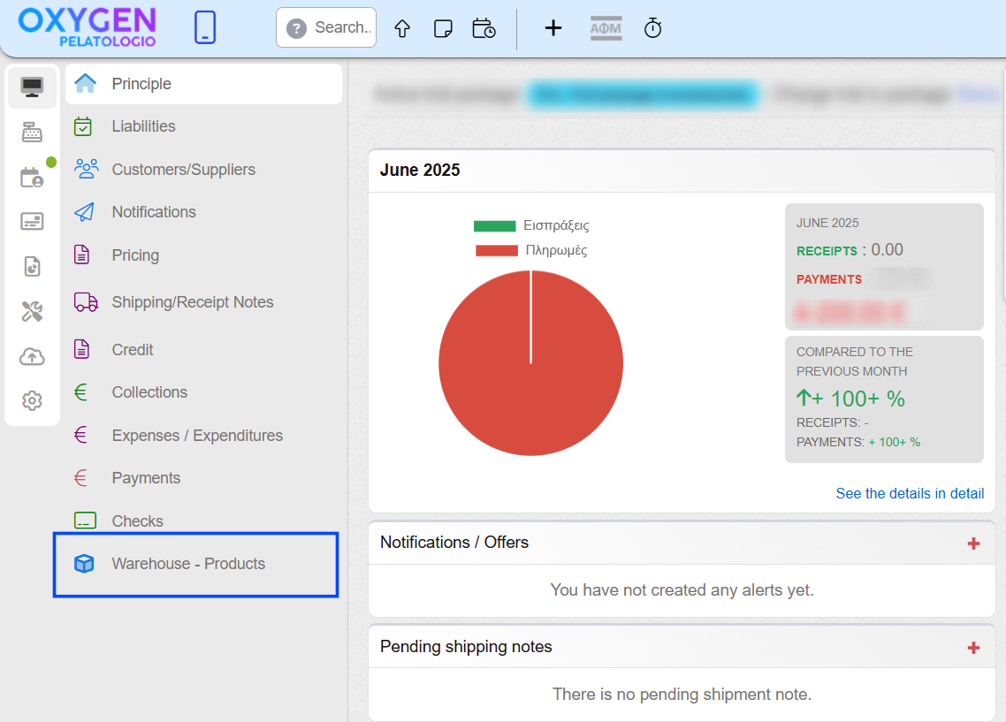Click the plus icon in top toolbar
Image resolution: width=1006 pixels, height=722 pixels.
[553, 28]
